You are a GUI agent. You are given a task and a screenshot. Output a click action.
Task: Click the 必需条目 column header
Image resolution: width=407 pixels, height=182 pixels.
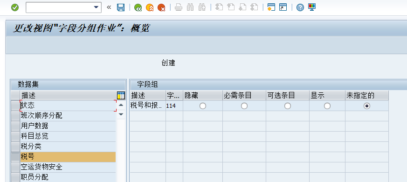click(244, 95)
